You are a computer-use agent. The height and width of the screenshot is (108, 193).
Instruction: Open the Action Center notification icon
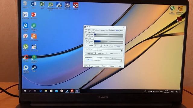tap(177, 91)
